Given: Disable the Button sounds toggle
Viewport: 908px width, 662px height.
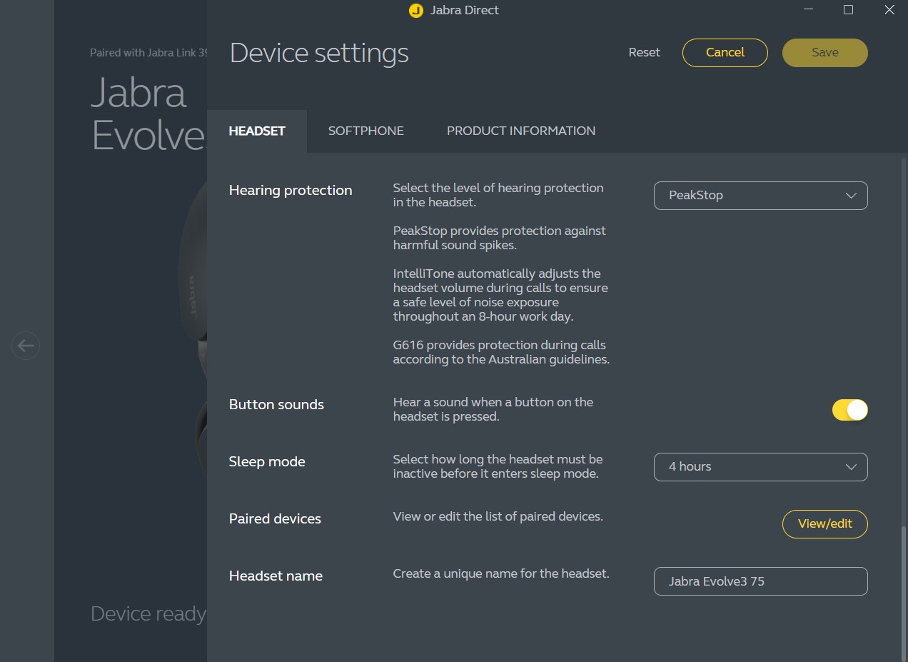Looking at the screenshot, I should tap(849, 410).
